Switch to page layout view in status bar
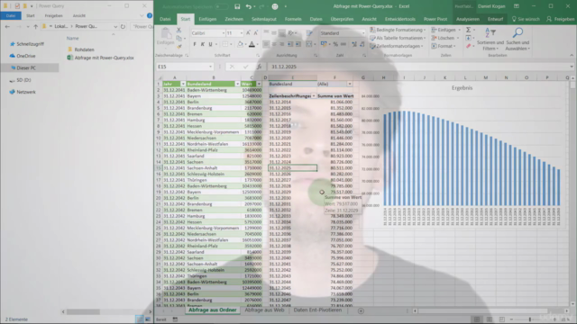This screenshot has width=577, height=324. tap(489, 319)
